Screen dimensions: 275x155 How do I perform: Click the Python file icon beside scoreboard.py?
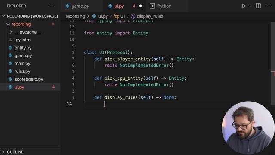point(10,79)
